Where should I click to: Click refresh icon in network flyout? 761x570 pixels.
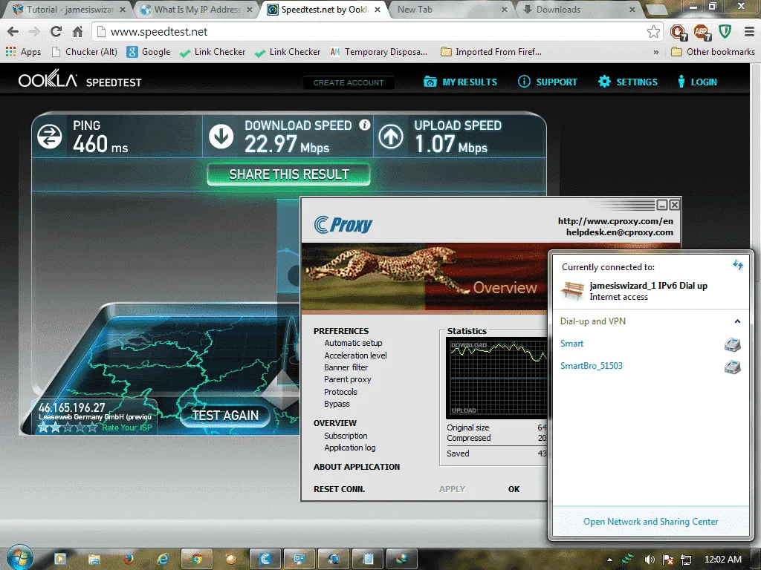click(x=738, y=265)
